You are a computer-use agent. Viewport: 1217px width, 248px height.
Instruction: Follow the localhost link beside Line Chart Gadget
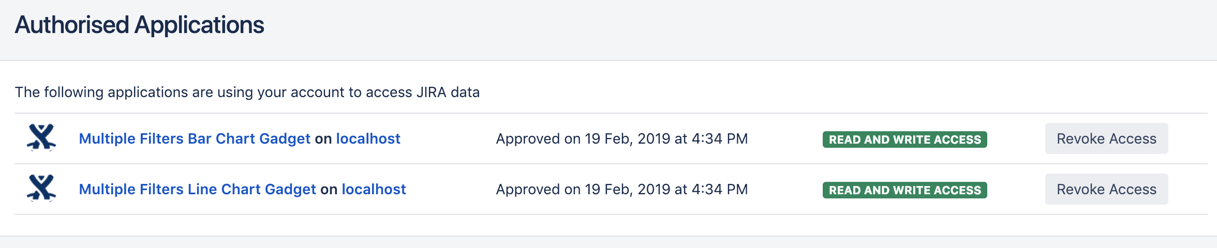(374, 189)
